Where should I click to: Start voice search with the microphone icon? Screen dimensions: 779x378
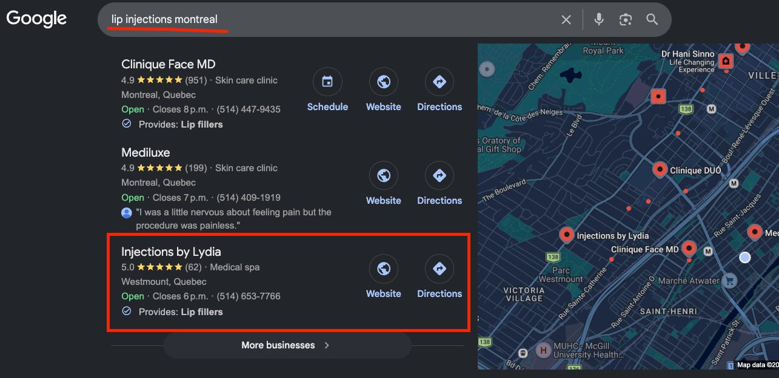(x=599, y=19)
